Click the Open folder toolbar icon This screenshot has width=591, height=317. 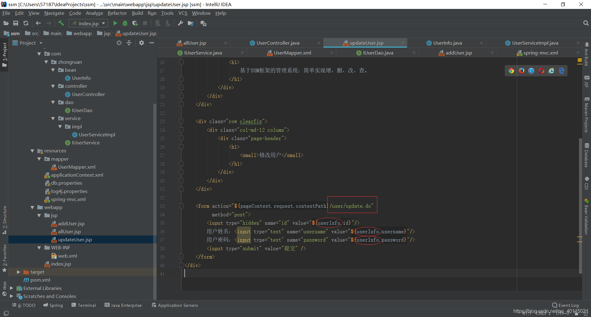click(6, 23)
